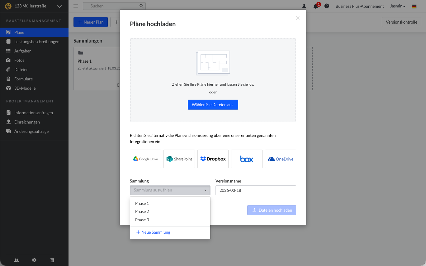
Task: Open the team members icon
Action: pyautogui.click(x=16, y=260)
